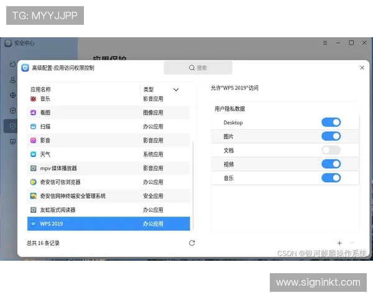
Task: Click the 看图 app icon
Action: click(34, 112)
